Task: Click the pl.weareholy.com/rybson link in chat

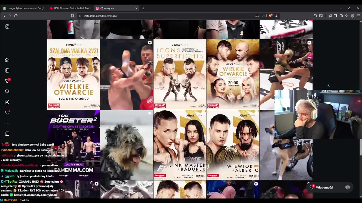Action: pyautogui.click(x=35, y=195)
